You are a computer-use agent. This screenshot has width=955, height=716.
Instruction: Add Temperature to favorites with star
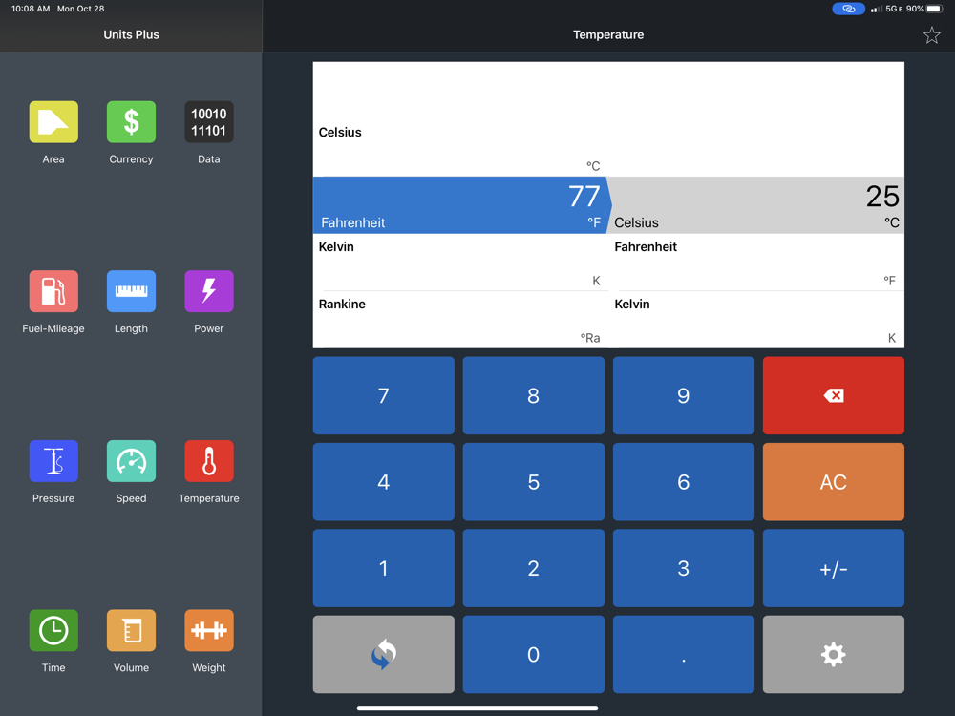point(931,35)
